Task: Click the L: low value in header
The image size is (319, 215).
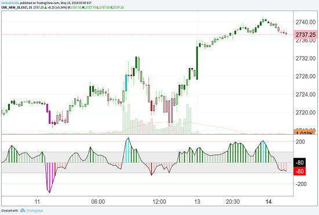Action: coord(103,8)
